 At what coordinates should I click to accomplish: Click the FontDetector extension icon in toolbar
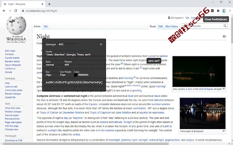[212, 11]
